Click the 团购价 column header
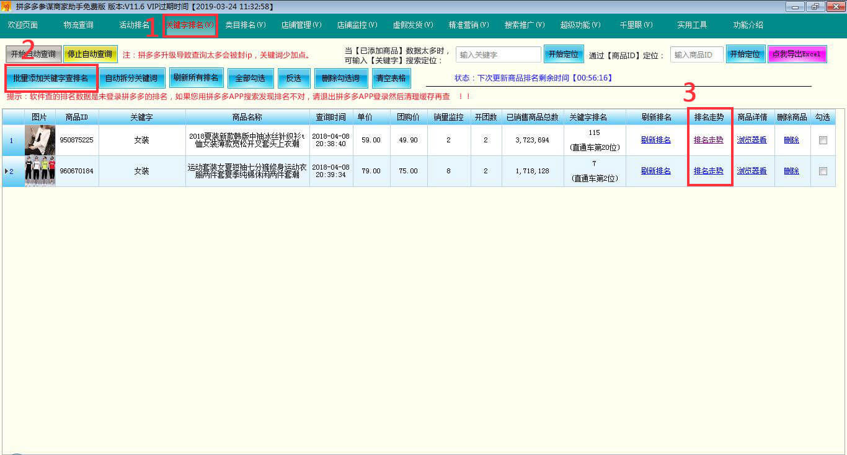847x455 pixels. 409,117
